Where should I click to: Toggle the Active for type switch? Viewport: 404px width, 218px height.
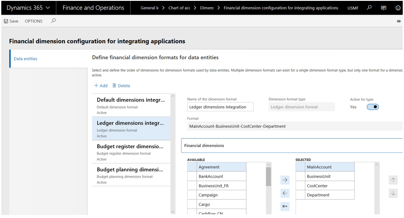point(372,107)
